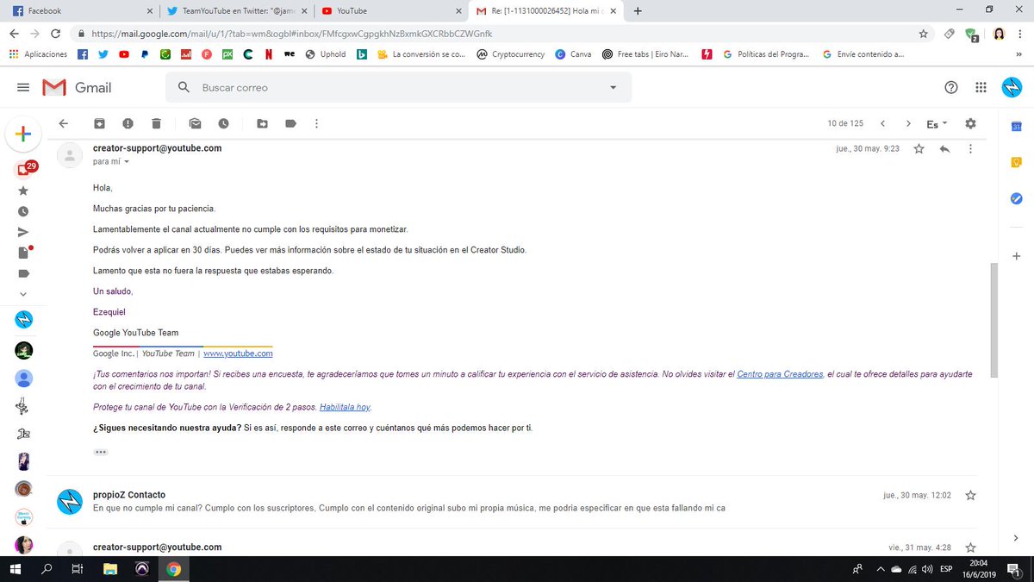Click the Compose plus button

click(23, 134)
